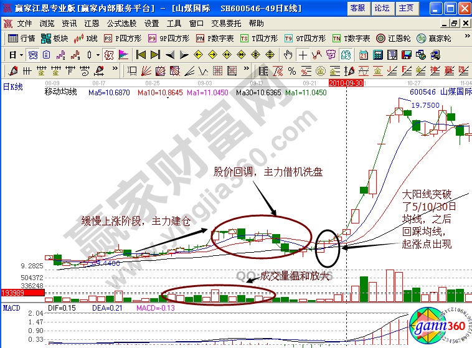Viewport: 472px width, 348px height.
Task: Jump to the first bar with skip-to-start arrow
Action: pos(141,55)
